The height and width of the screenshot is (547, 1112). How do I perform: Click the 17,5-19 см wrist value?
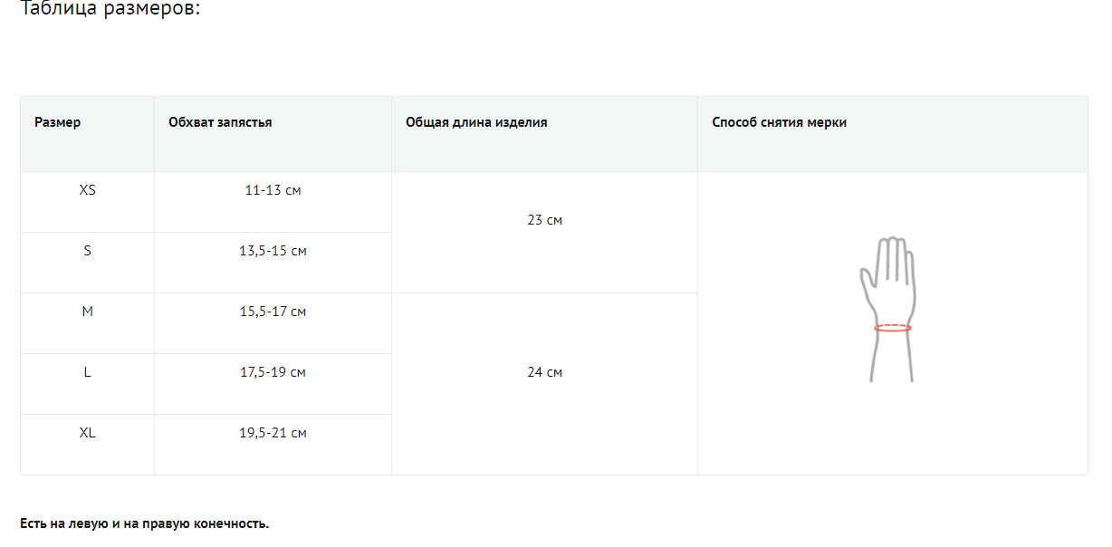tap(273, 372)
